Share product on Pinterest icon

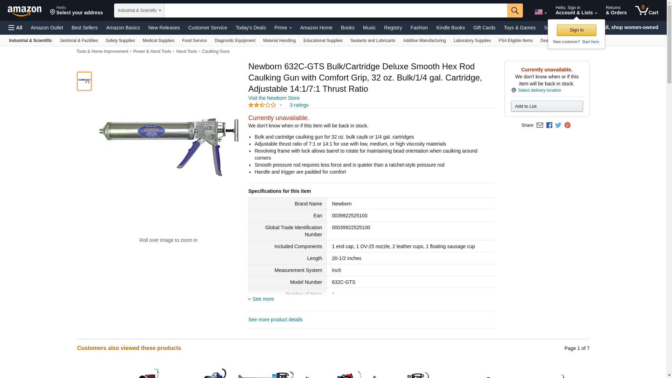[x=567, y=125]
